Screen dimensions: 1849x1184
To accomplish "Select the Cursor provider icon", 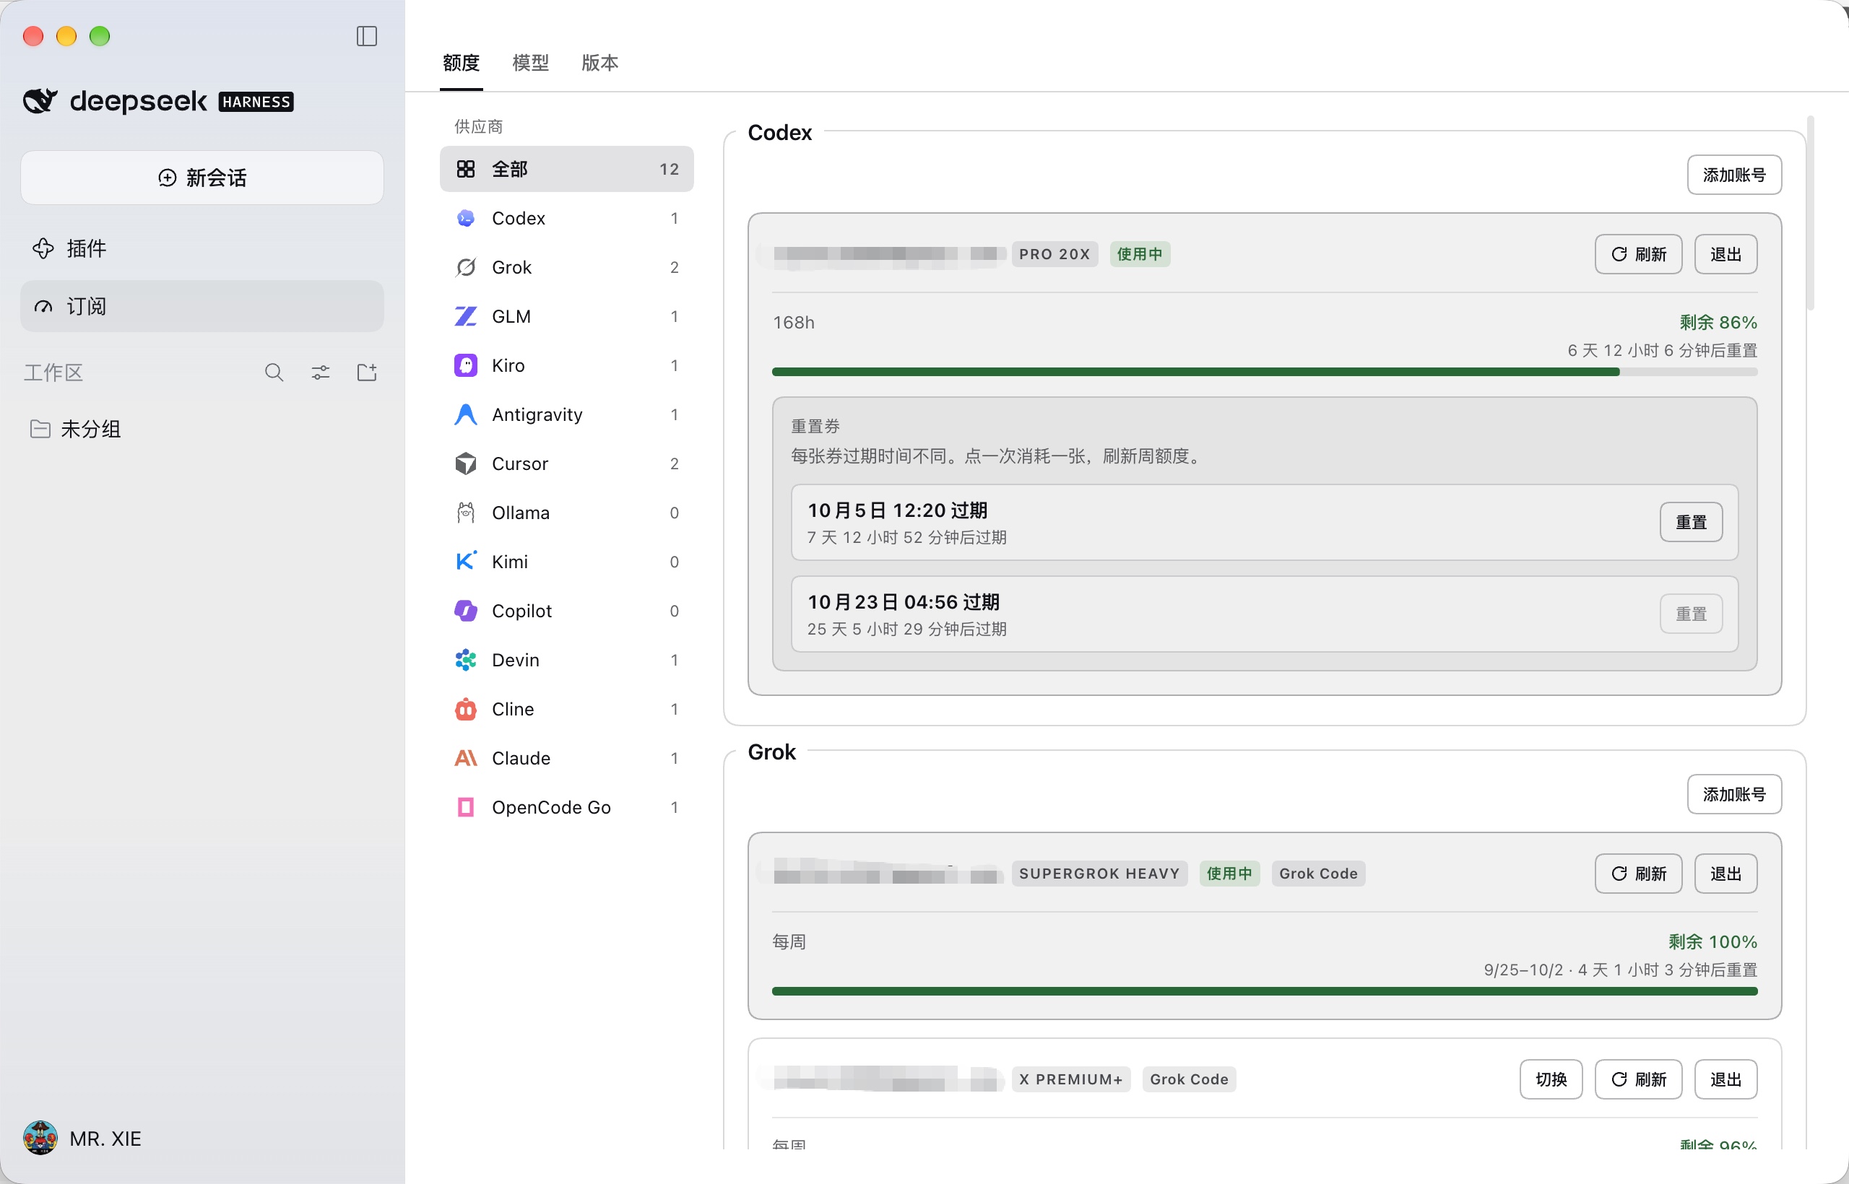I will coord(465,463).
